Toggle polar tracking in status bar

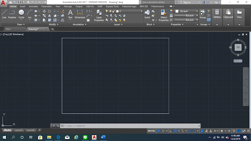[175, 131]
